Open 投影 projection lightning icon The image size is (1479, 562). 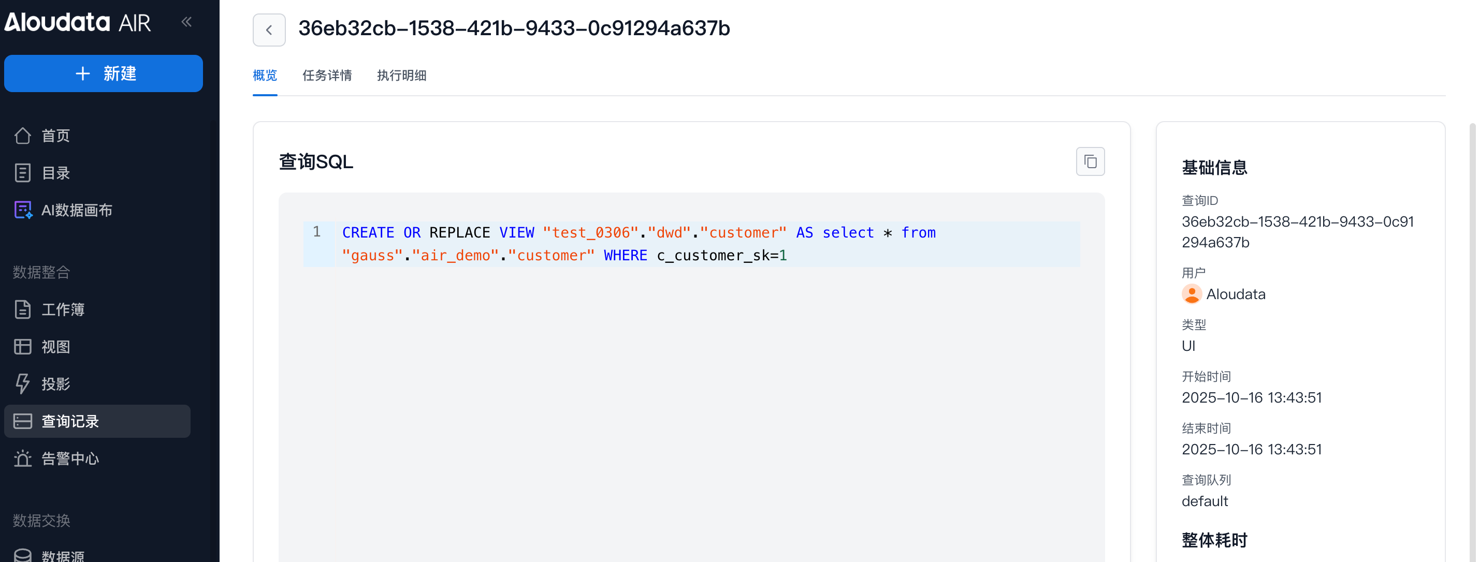23,383
